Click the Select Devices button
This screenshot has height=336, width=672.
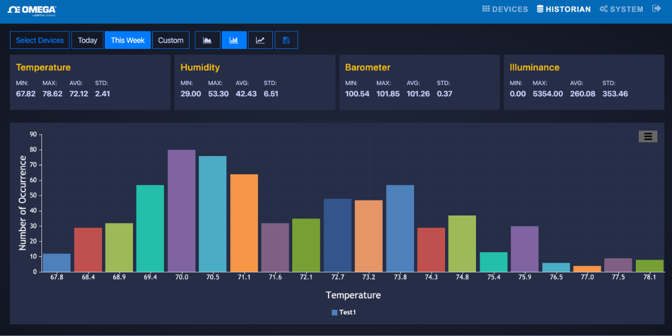tap(40, 40)
